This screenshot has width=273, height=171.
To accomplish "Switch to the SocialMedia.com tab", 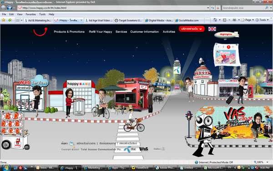I will click(189, 21).
